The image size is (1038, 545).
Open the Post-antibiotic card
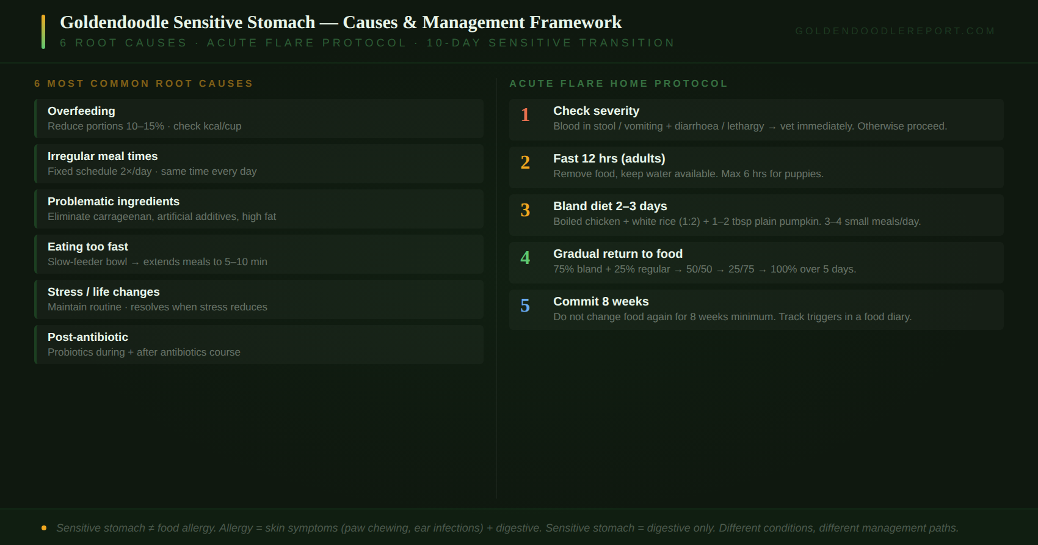[x=259, y=345]
